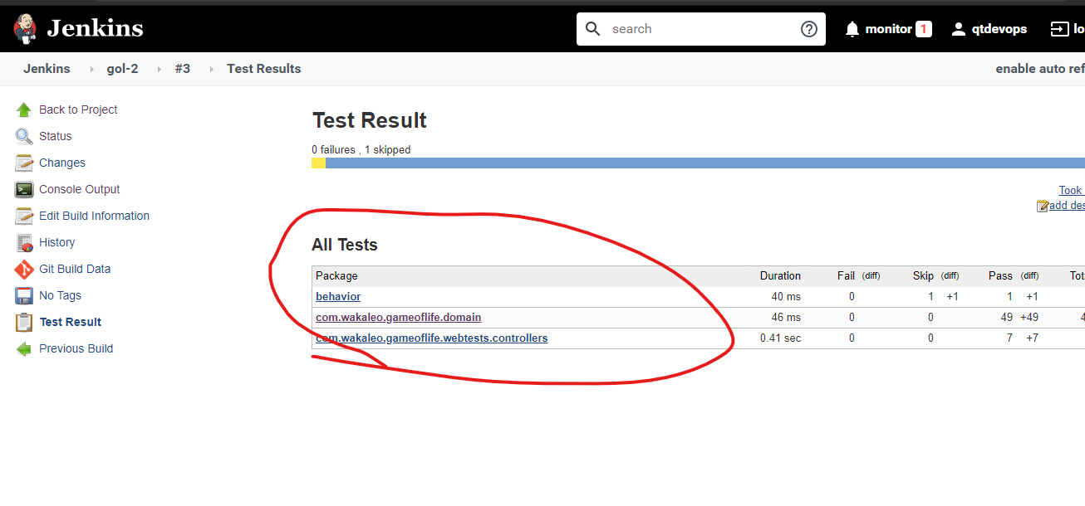The width and height of the screenshot is (1085, 506).
Task: Click the Previous Build arrow icon
Action: (x=24, y=348)
